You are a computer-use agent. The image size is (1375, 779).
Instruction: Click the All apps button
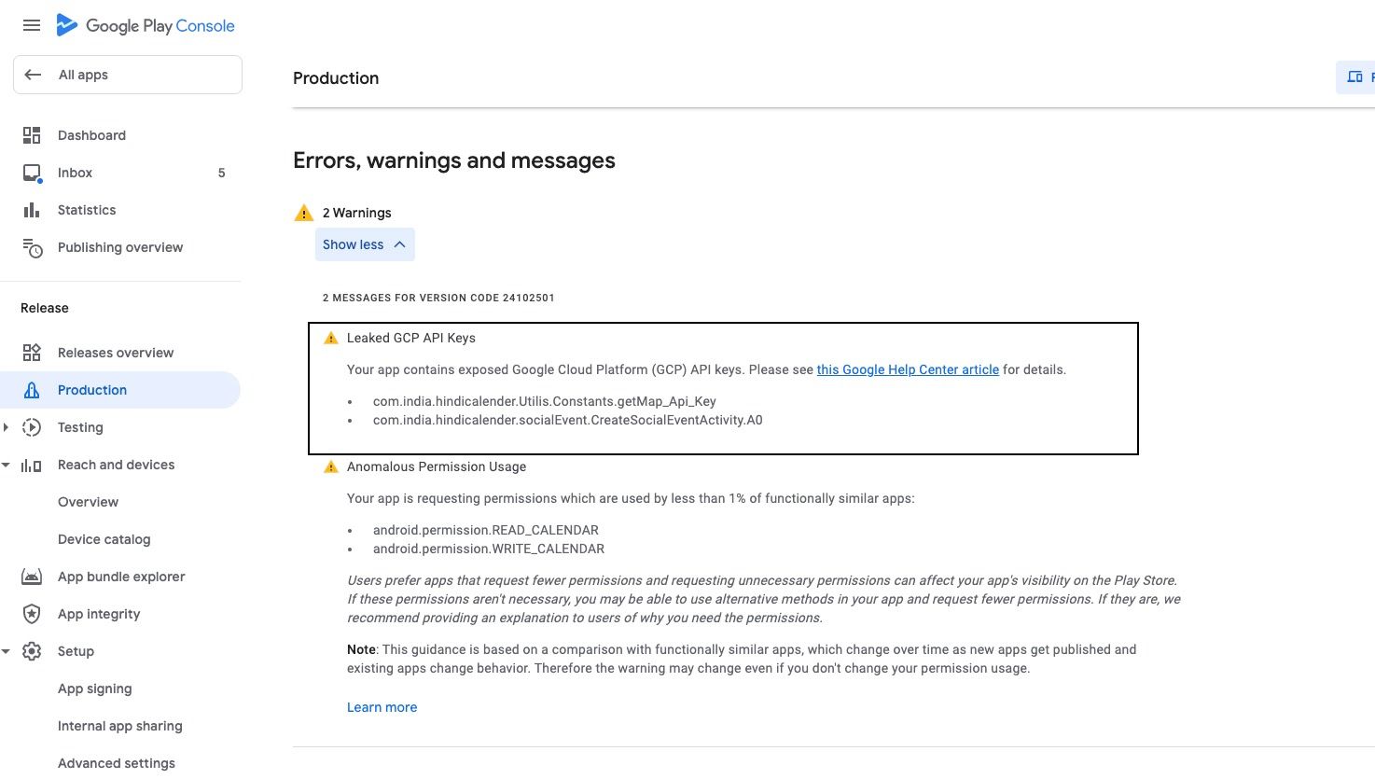coord(128,75)
